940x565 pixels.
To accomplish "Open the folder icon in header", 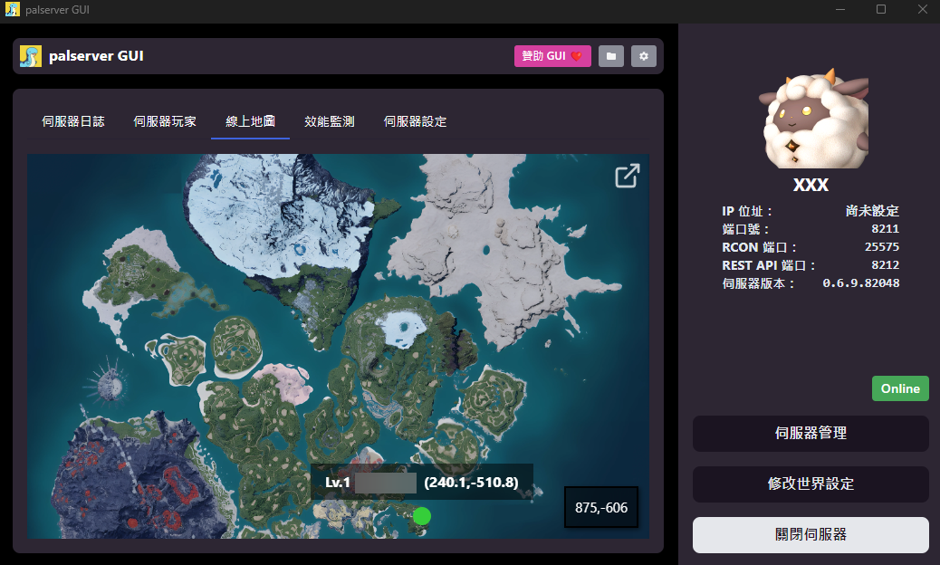I will (x=611, y=56).
